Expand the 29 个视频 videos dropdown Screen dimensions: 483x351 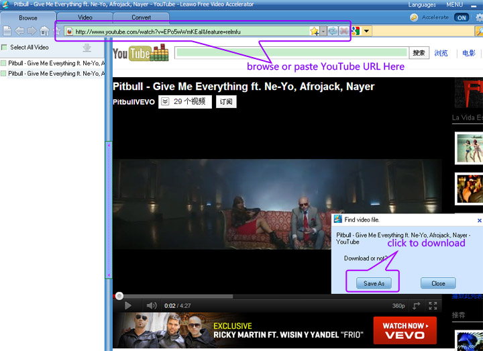point(185,102)
